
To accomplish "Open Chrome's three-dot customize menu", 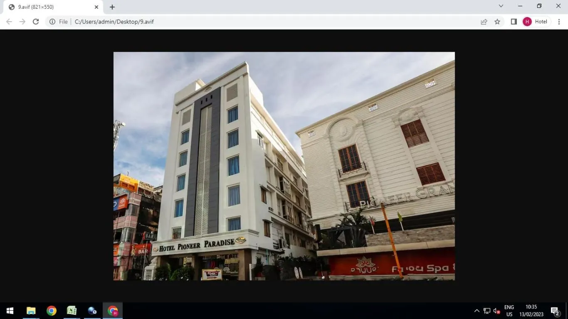I will point(559,22).
